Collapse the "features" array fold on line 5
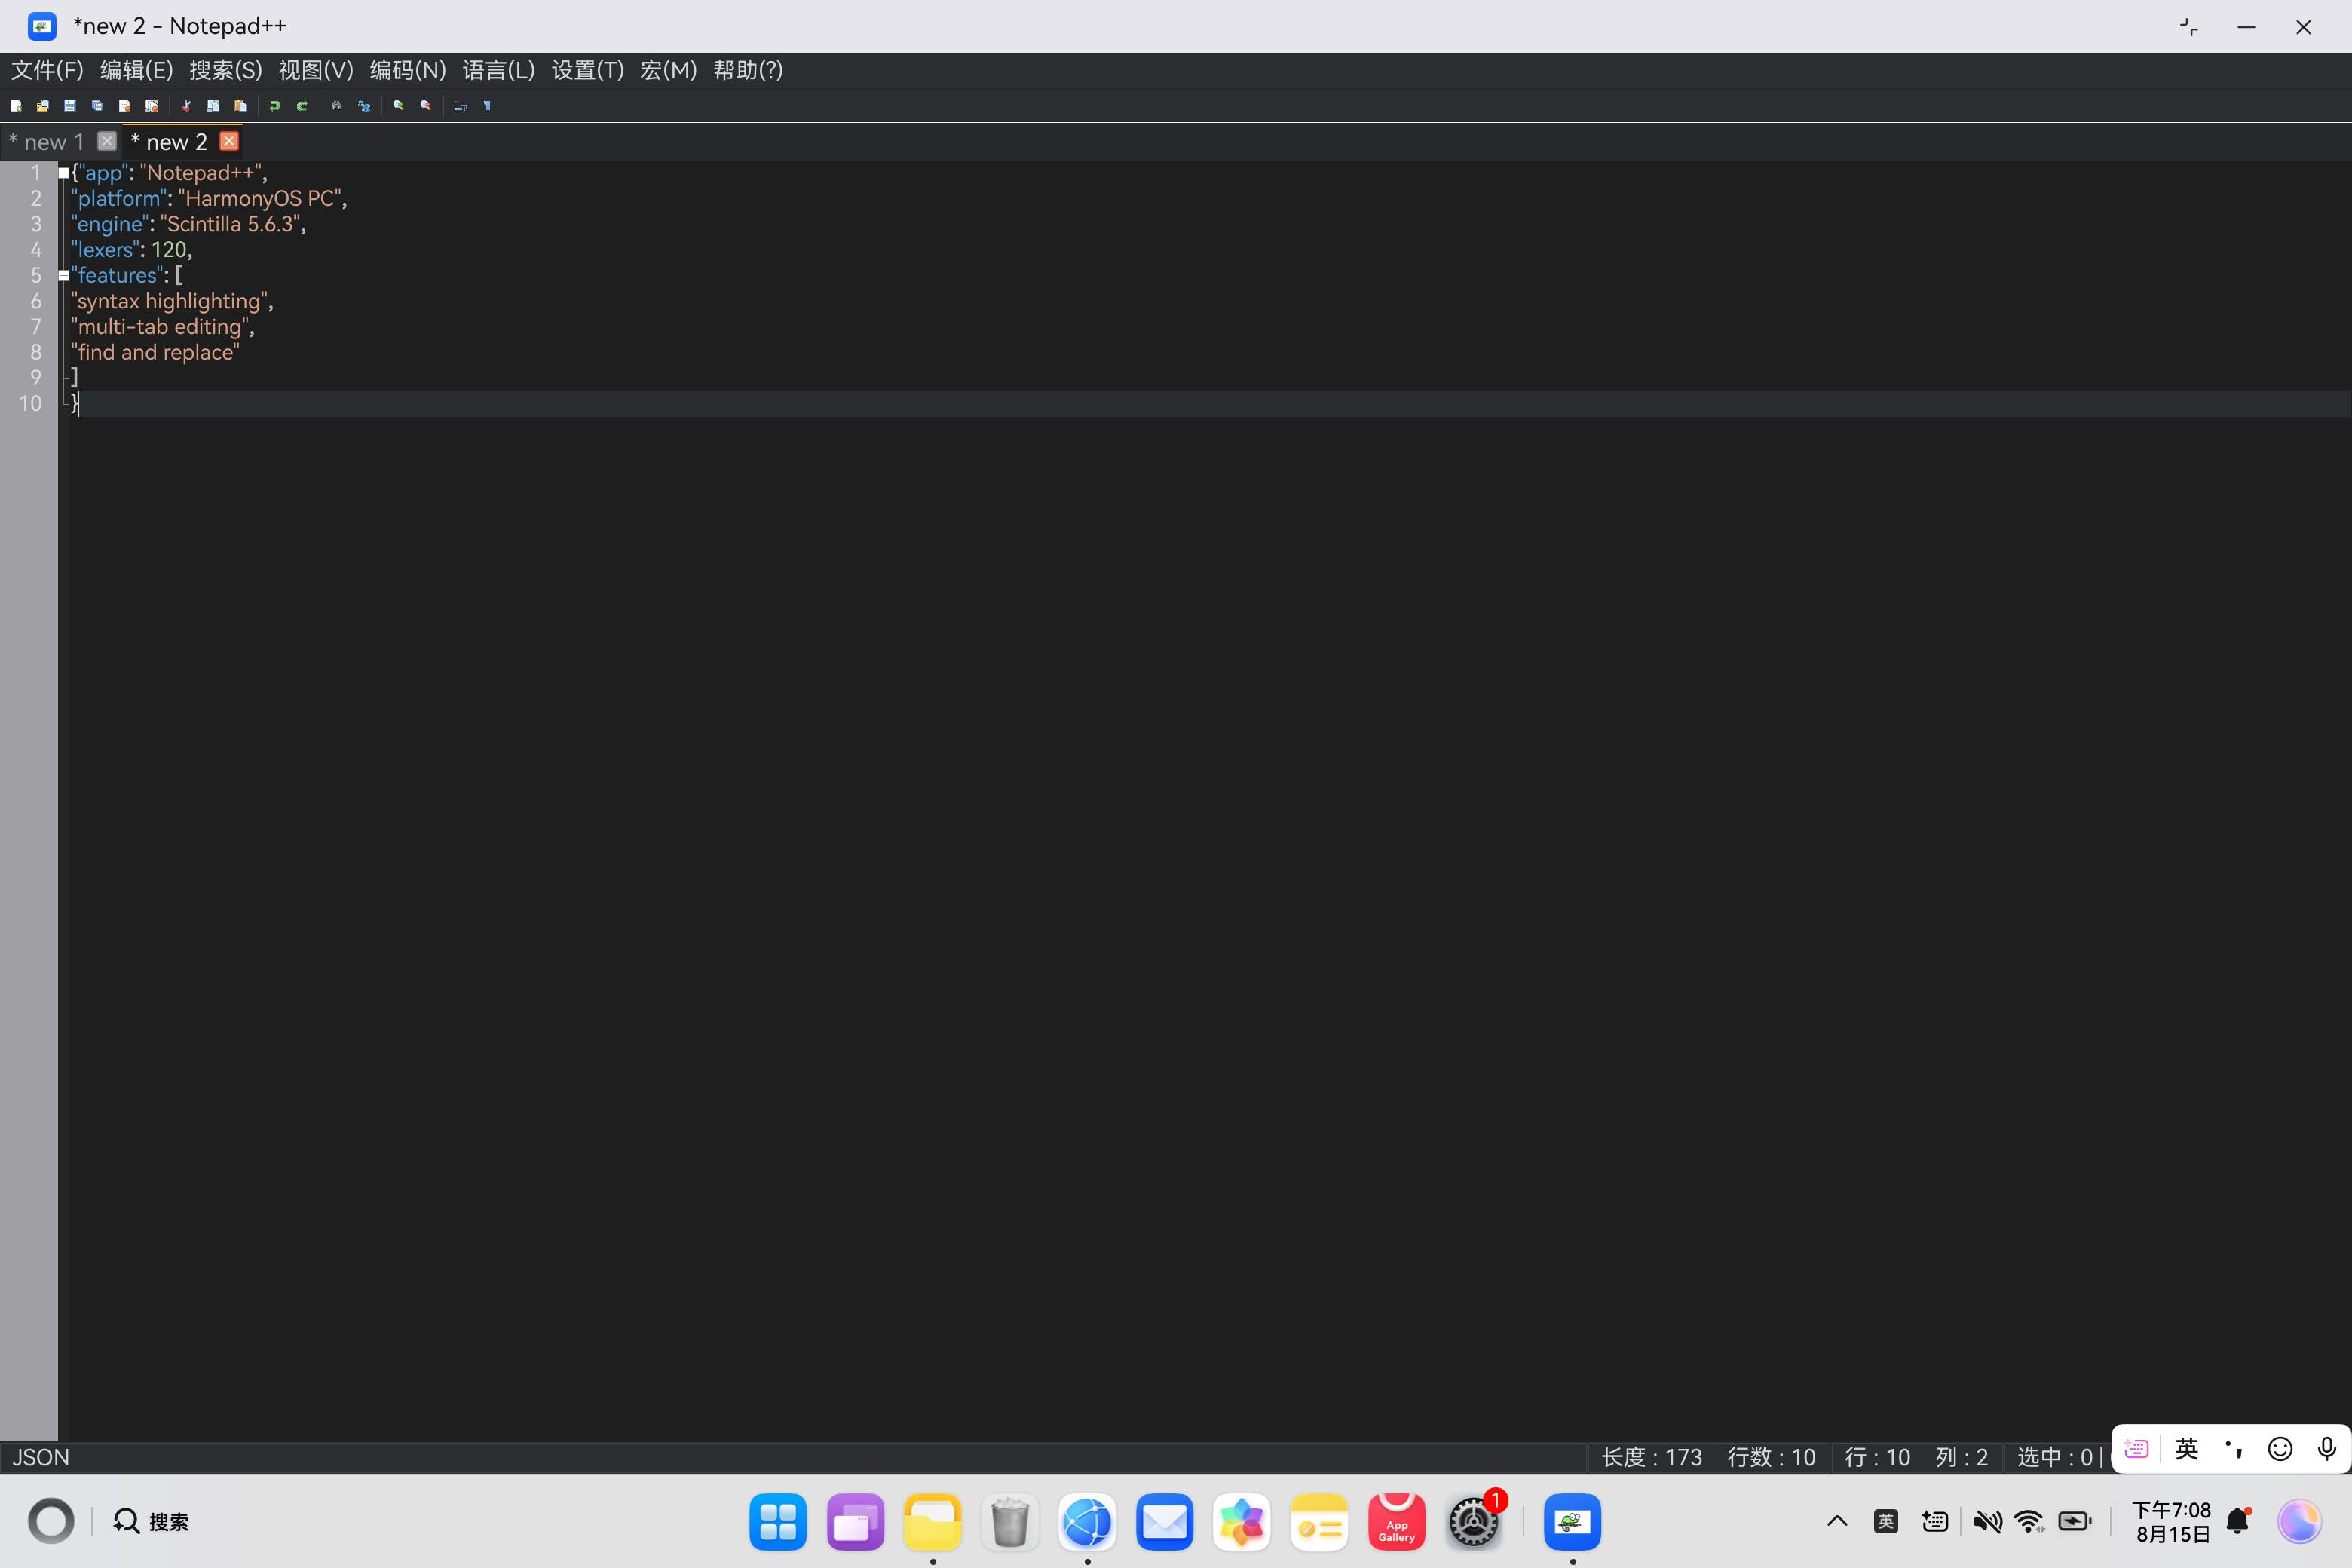 coord(64,275)
